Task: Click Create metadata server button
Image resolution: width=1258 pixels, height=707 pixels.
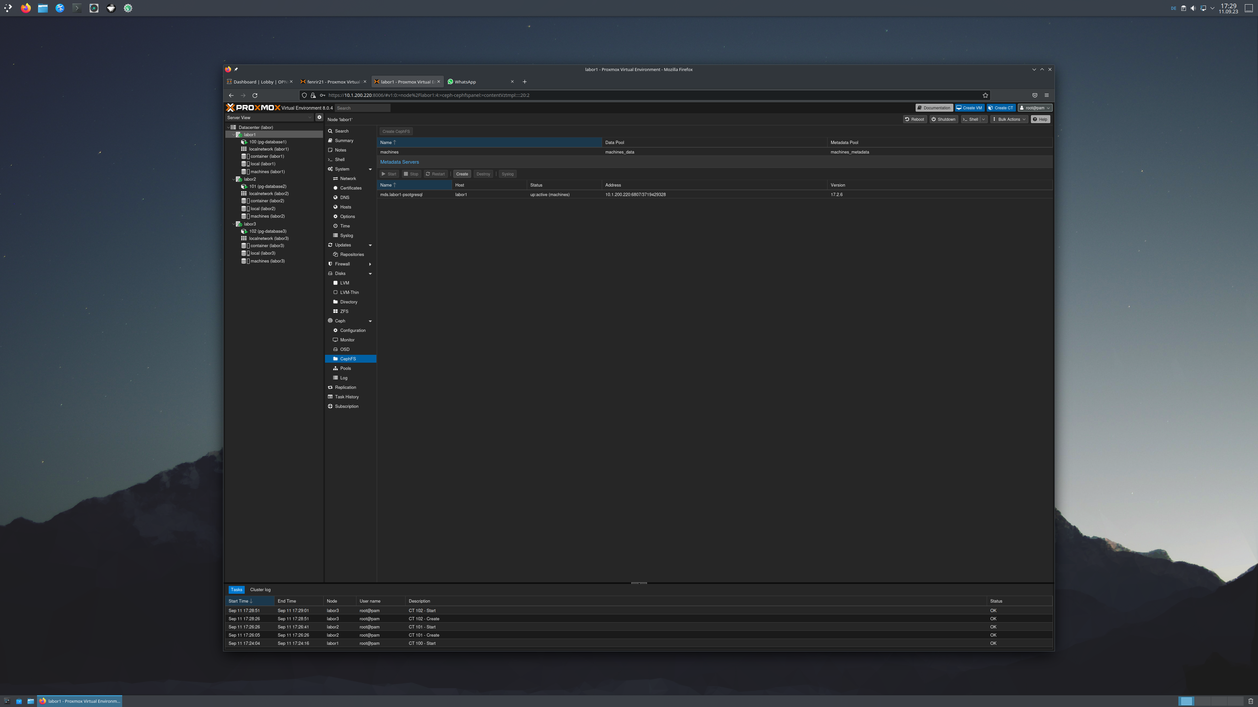Action: (x=462, y=174)
